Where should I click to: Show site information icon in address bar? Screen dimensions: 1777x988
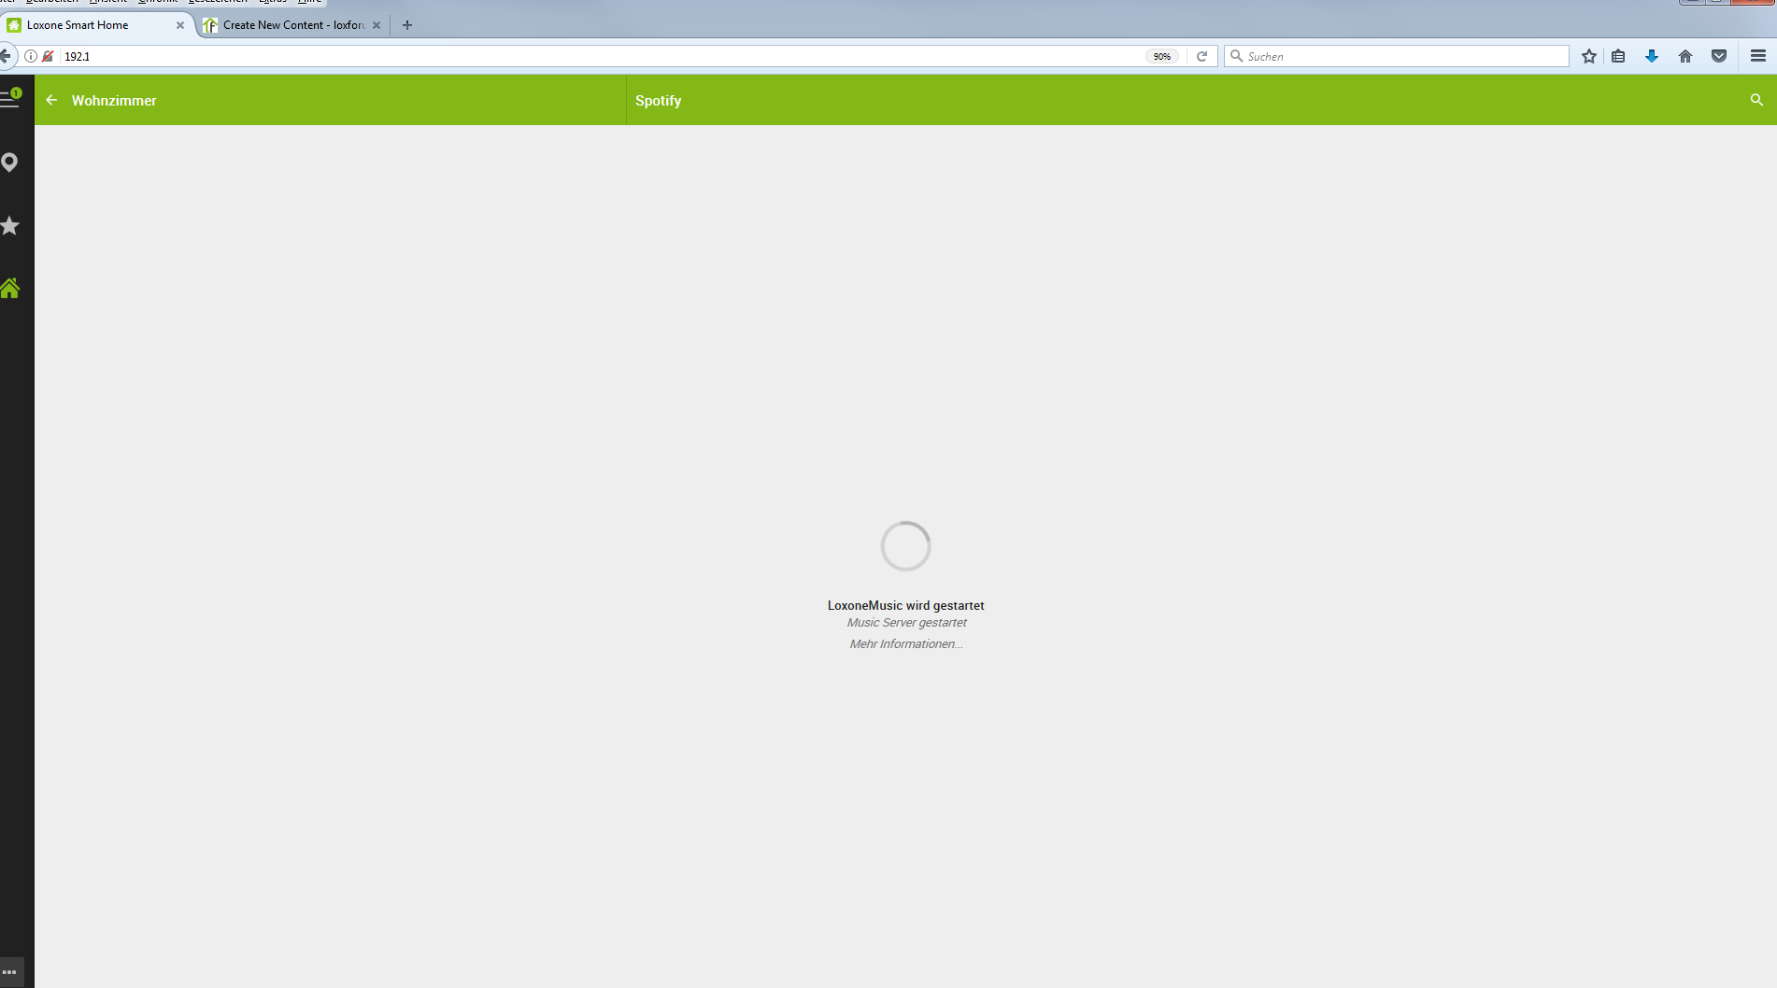tap(31, 56)
